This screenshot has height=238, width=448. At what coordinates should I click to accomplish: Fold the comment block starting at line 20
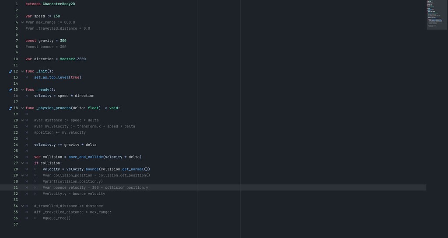22,120
